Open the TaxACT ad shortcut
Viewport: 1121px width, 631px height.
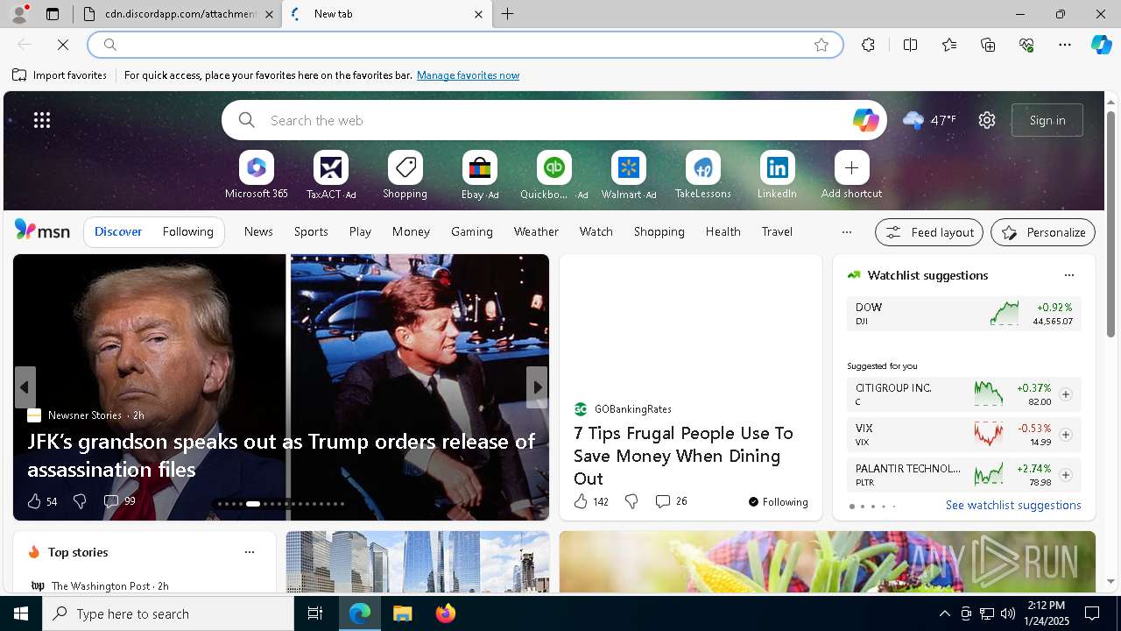point(331,175)
